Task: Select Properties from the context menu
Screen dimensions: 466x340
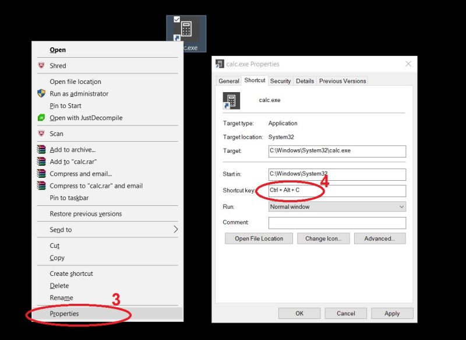Action: tap(64, 313)
